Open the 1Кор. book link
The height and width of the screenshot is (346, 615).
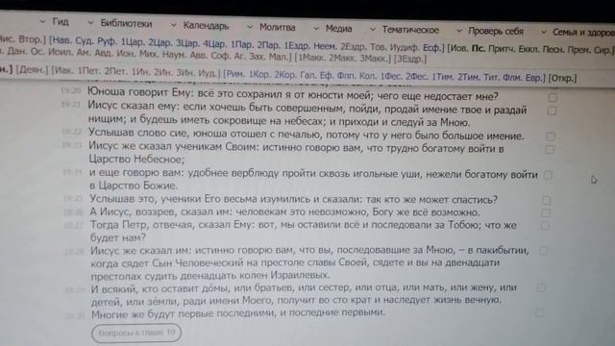click(x=260, y=75)
